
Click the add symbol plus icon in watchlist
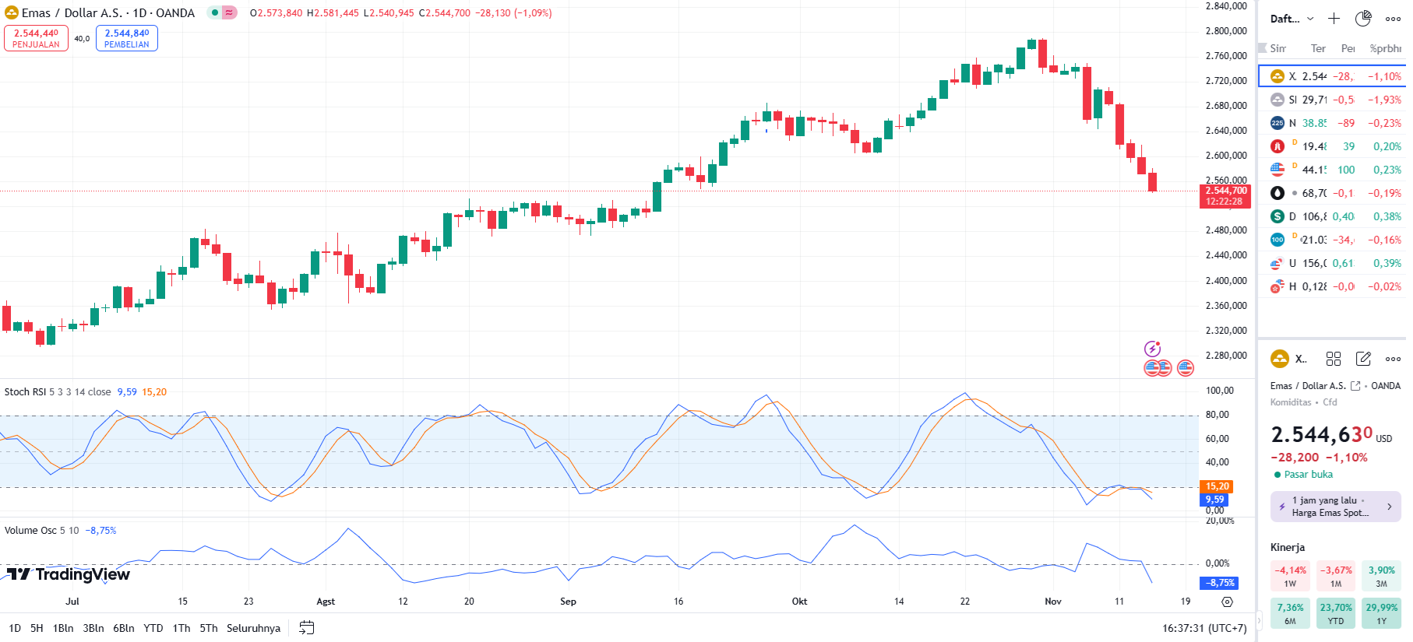1334,19
